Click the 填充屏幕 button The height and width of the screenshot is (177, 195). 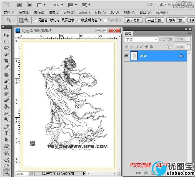coord(176,20)
